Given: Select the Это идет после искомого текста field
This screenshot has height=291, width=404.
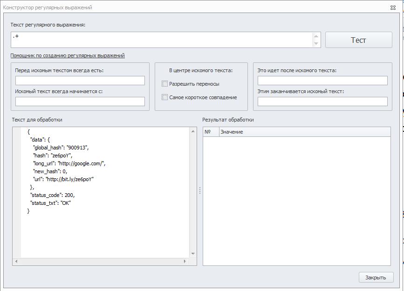Looking at the screenshot, I should (x=322, y=81).
